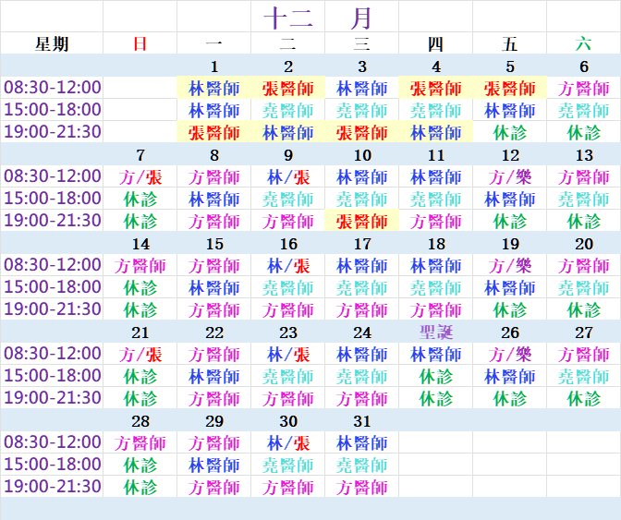Select the 星期 header cell

pyautogui.click(x=52, y=43)
